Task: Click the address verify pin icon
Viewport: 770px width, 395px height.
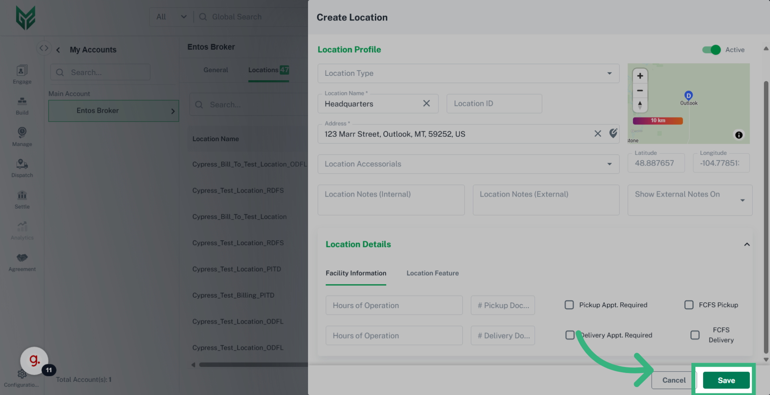Action: coord(613,134)
